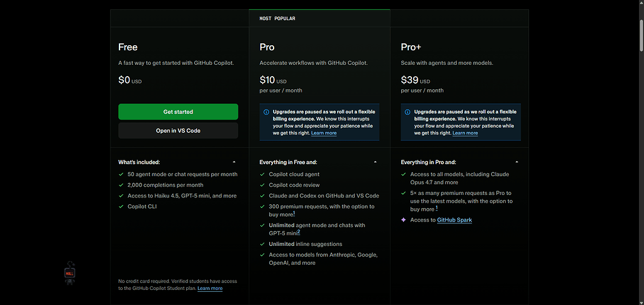
Task: Open the GitHub Spark link
Action: (x=454, y=220)
